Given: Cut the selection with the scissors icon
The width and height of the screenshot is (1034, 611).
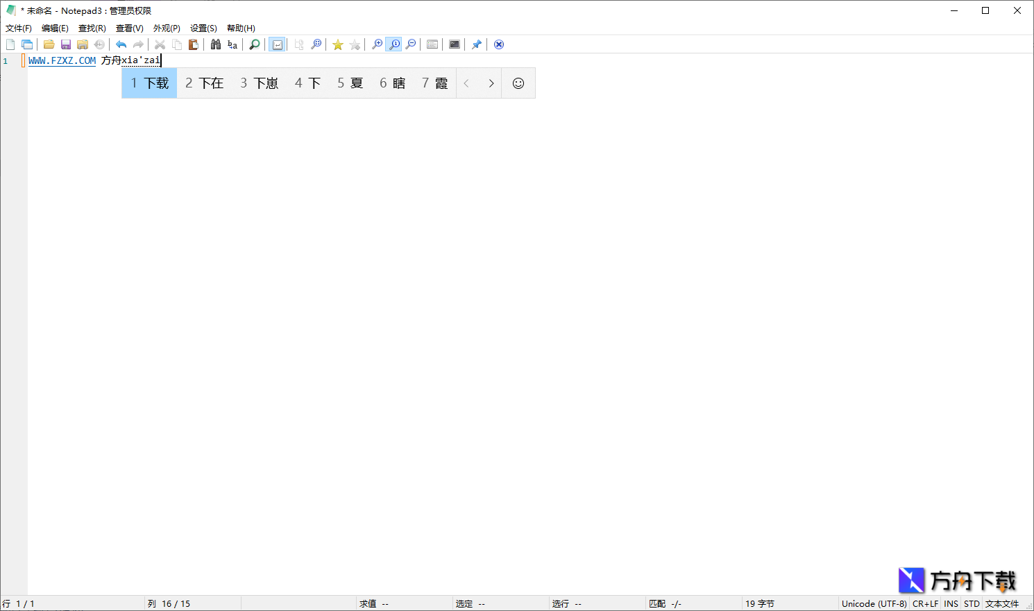Looking at the screenshot, I should click(x=160, y=44).
